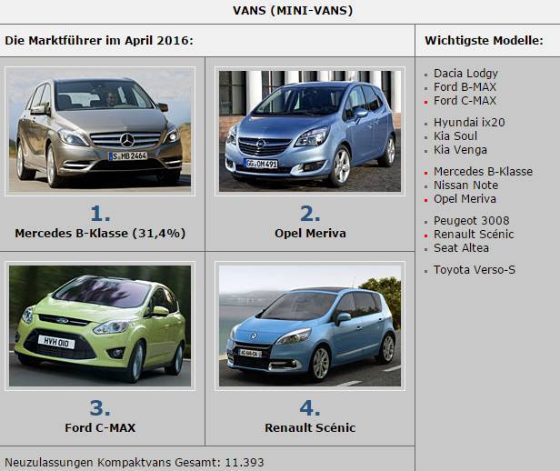Screen dimensions: 560x471
Task: Open the Mercedes B-Klasse car photo
Action: click(x=100, y=131)
